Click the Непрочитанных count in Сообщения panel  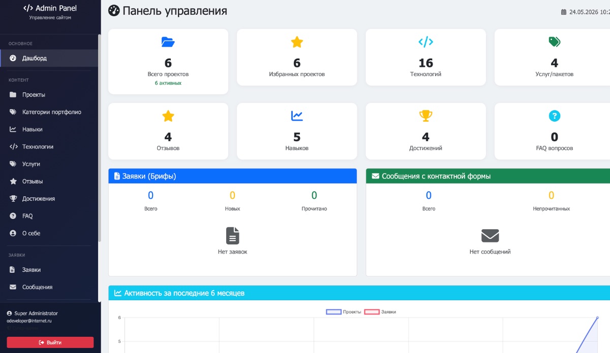point(551,195)
